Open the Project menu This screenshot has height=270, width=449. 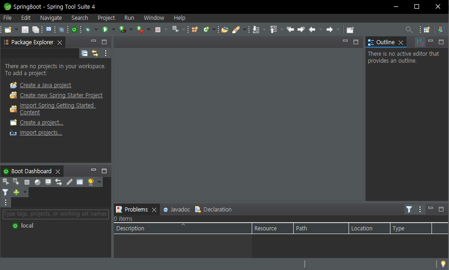(106, 18)
